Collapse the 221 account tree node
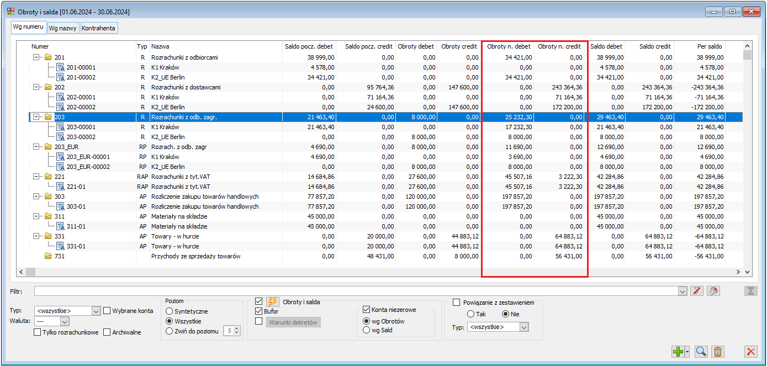767x366 pixels. tap(37, 177)
